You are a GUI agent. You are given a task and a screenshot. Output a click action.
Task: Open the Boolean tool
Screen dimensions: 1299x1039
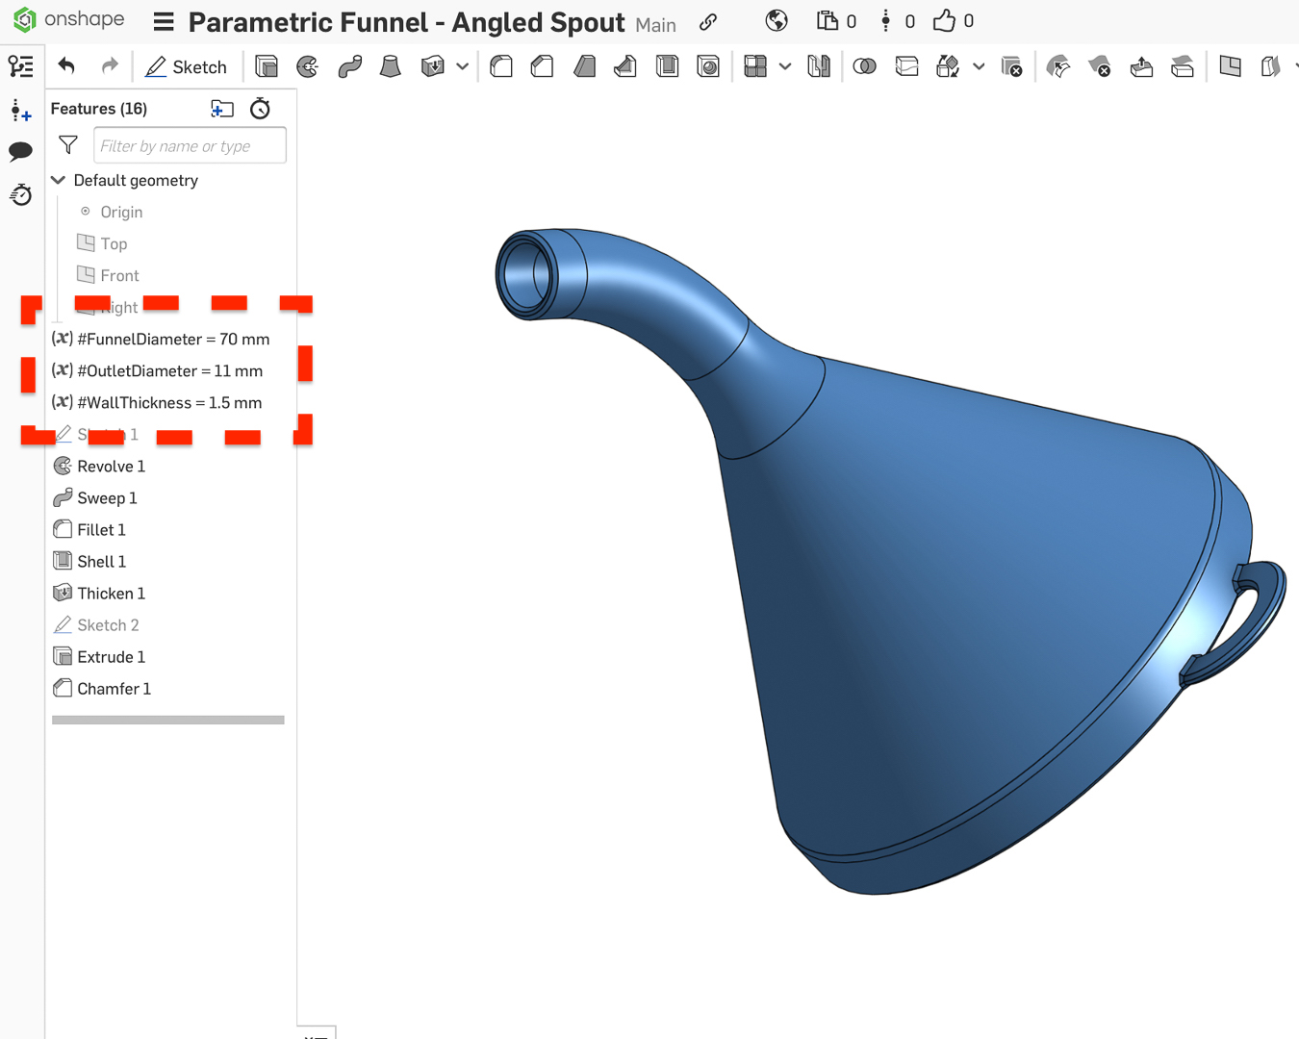point(864,65)
